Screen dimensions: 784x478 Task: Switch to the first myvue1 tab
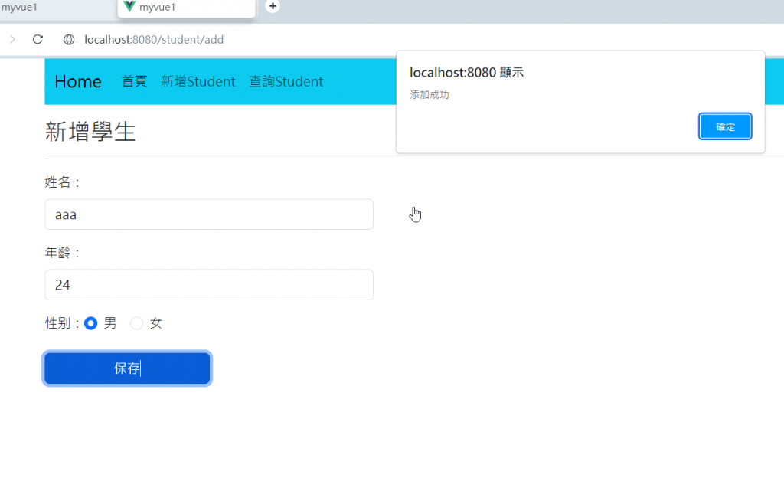click(19, 8)
